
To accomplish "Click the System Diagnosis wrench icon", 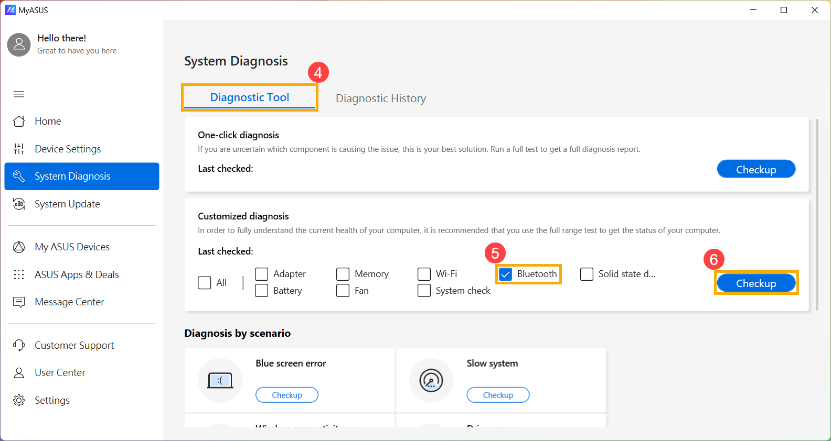I will [x=19, y=176].
